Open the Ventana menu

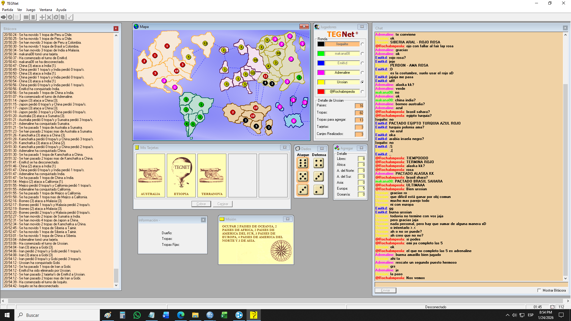46,10
